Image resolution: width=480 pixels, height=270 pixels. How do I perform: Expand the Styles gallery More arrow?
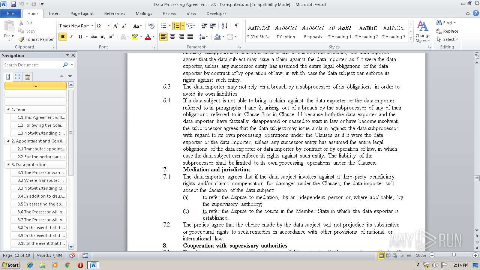pos(411,39)
